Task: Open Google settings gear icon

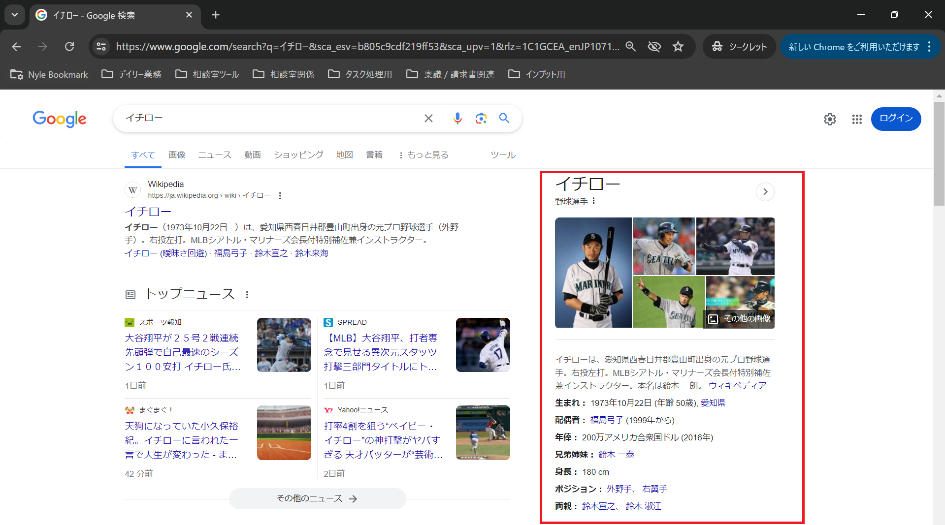Action: click(x=830, y=119)
